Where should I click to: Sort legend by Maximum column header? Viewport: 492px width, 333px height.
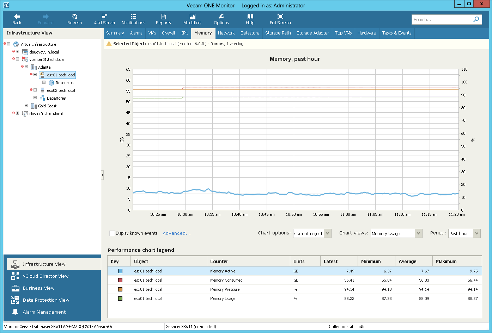[457, 262]
